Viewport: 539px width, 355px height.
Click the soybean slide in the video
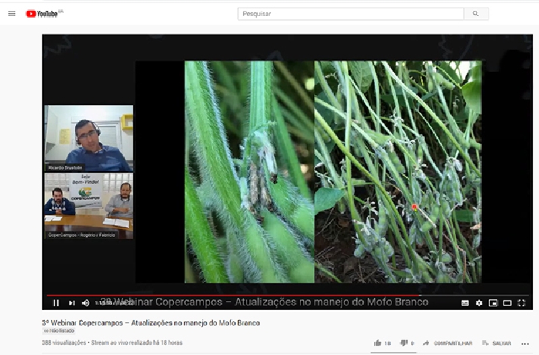point(333,172)
